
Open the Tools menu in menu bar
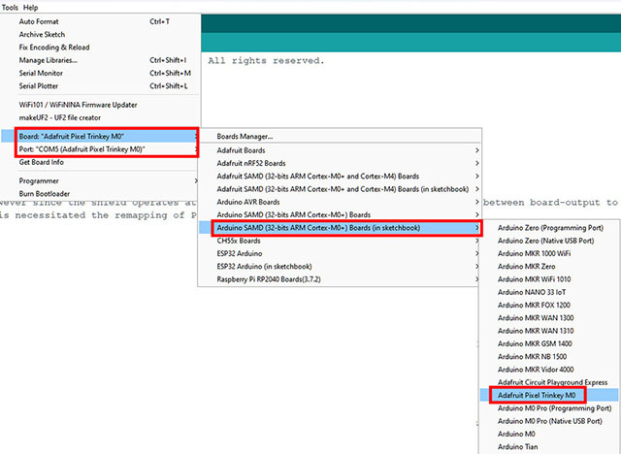point(10,7)
